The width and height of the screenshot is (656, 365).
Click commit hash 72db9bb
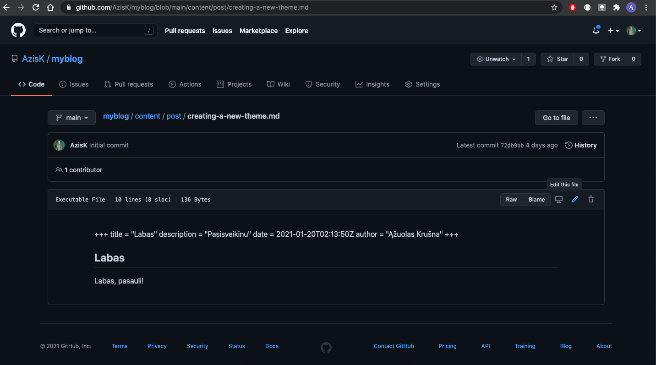pos(512,145)
